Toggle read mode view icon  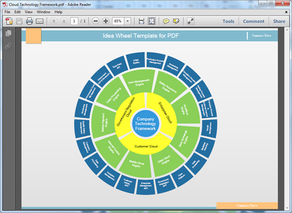pos(190,21)
